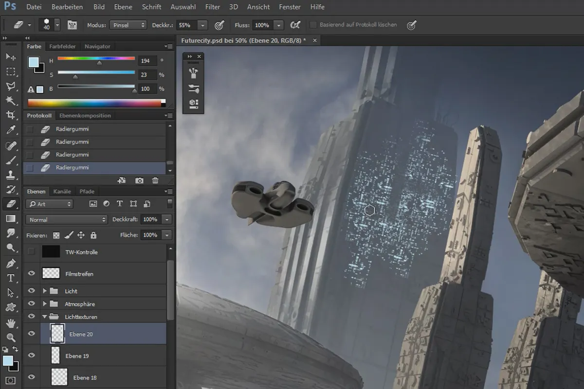This screenshot has width=584, height=389.
Task: Open the Auswahl menu
Action: coord(183,7)
